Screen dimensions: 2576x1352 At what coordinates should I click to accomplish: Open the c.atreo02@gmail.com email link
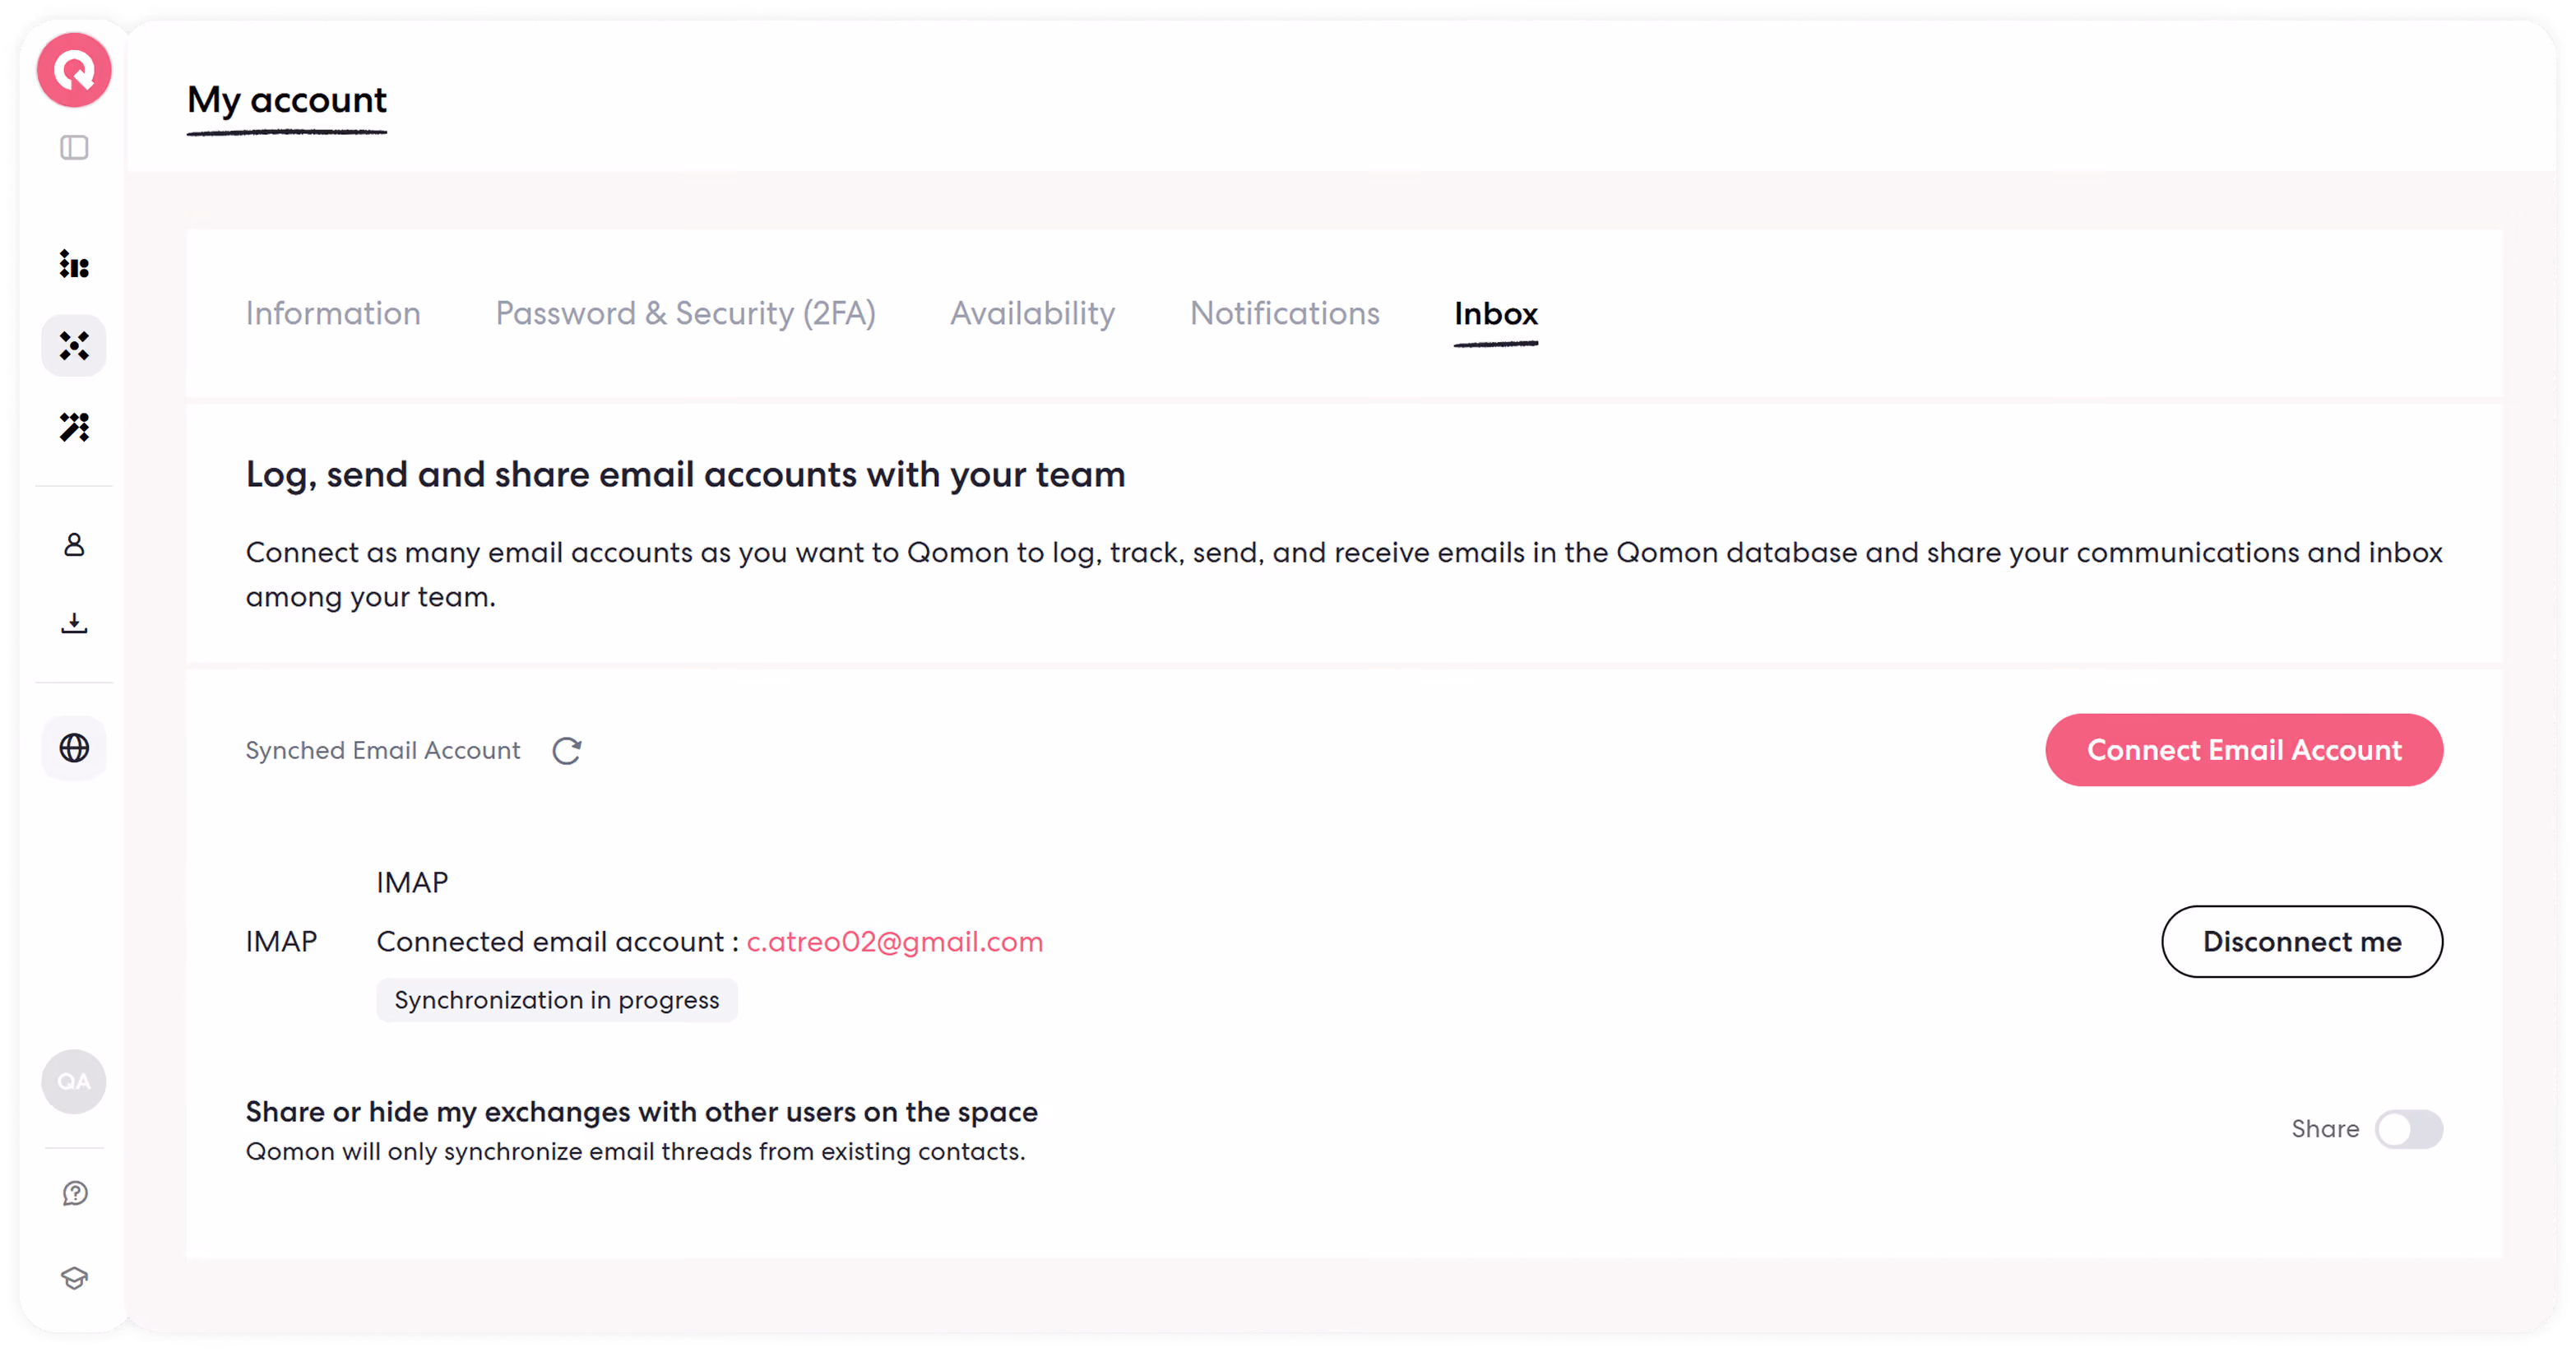895,942
